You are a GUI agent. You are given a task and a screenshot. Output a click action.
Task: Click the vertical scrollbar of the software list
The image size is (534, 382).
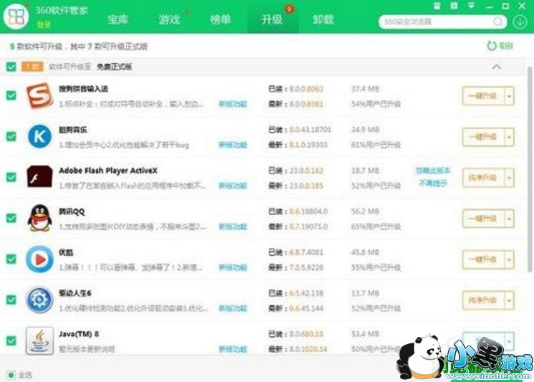coord(530,171)
